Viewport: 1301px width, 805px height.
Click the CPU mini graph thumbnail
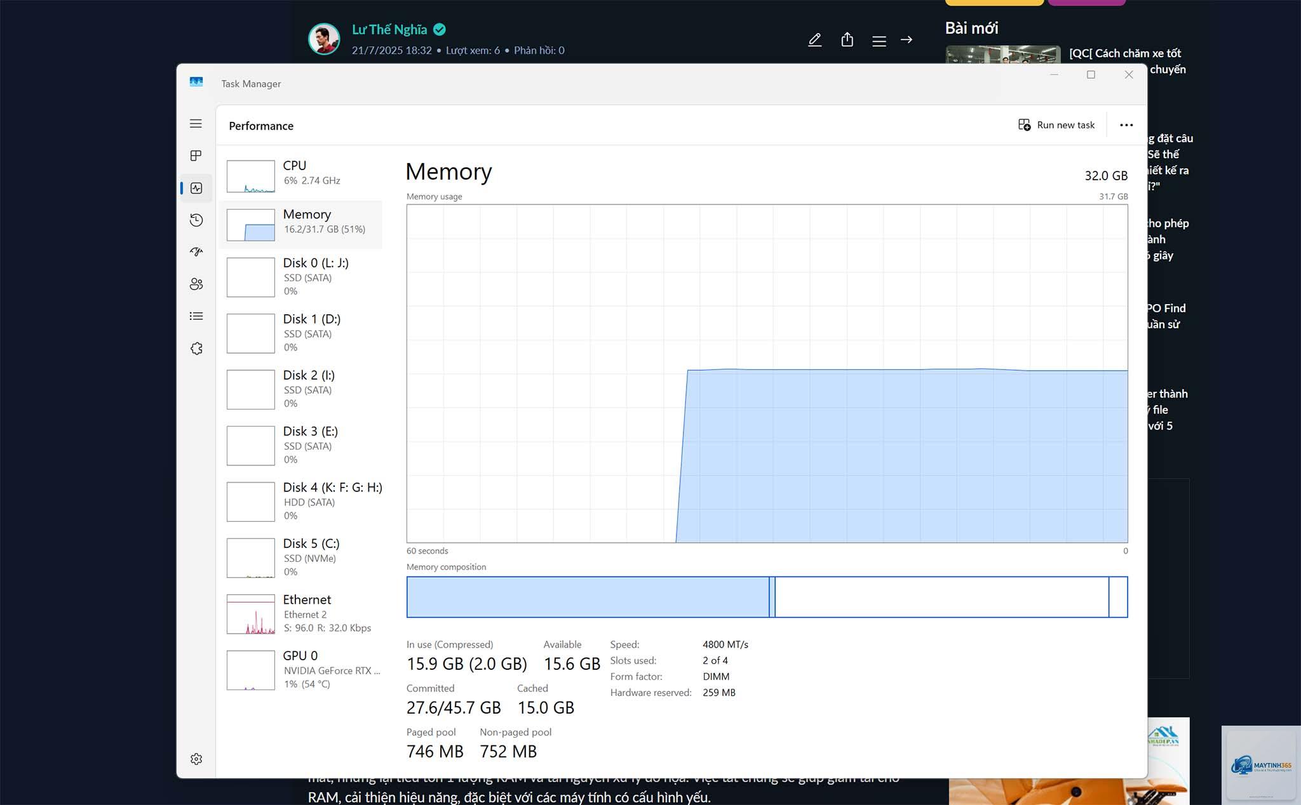point(251,176)
